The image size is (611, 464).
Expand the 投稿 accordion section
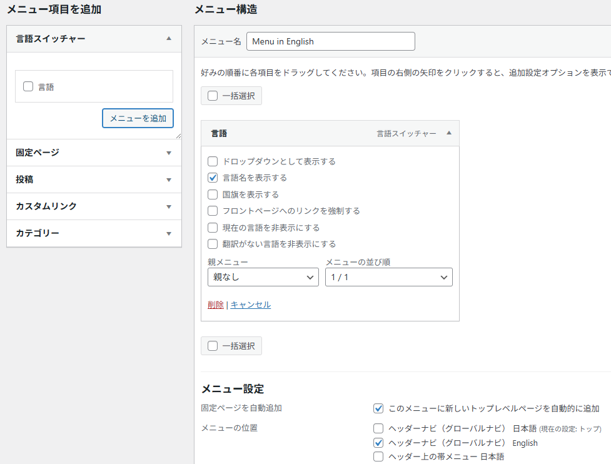click(168, 179)
